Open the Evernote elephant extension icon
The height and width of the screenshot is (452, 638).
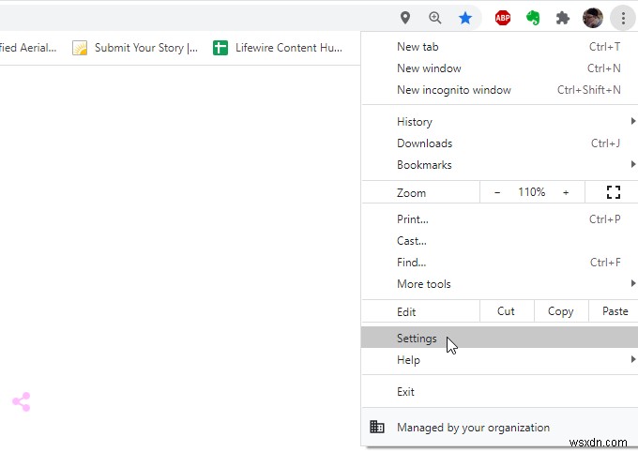tap(533, 18)
